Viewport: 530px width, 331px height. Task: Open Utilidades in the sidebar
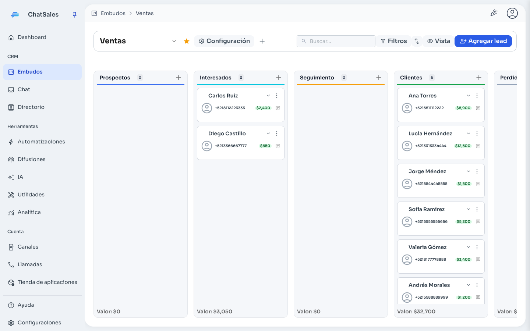[42, 195]
